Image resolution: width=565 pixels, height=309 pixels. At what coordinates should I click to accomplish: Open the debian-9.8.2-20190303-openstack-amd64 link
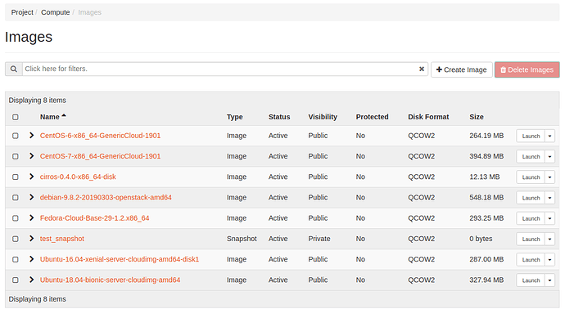coord(106,197)
